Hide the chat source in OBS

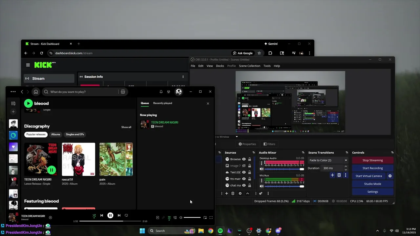coord(244,186)
